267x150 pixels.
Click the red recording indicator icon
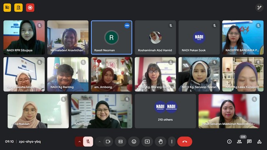coord(30,7)
